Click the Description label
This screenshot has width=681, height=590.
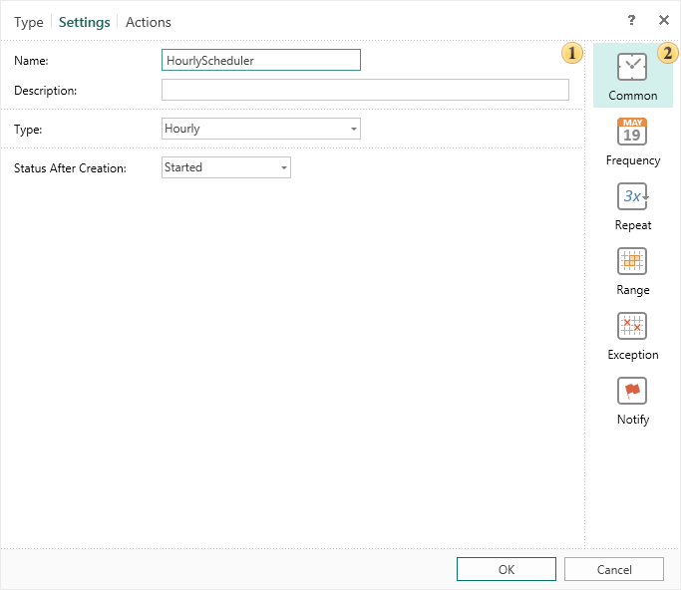tap(45, 91)
